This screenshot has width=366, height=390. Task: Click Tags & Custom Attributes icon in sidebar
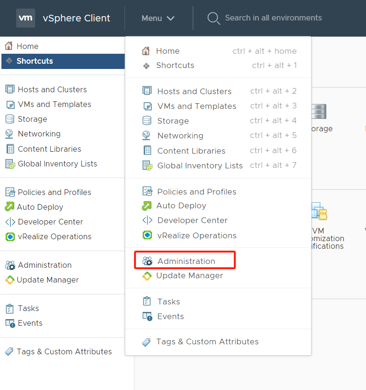coord(9,351)
